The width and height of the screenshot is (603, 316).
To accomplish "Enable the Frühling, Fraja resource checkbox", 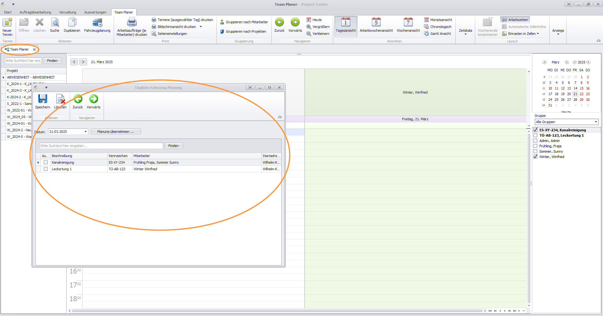I will point(535,146).
